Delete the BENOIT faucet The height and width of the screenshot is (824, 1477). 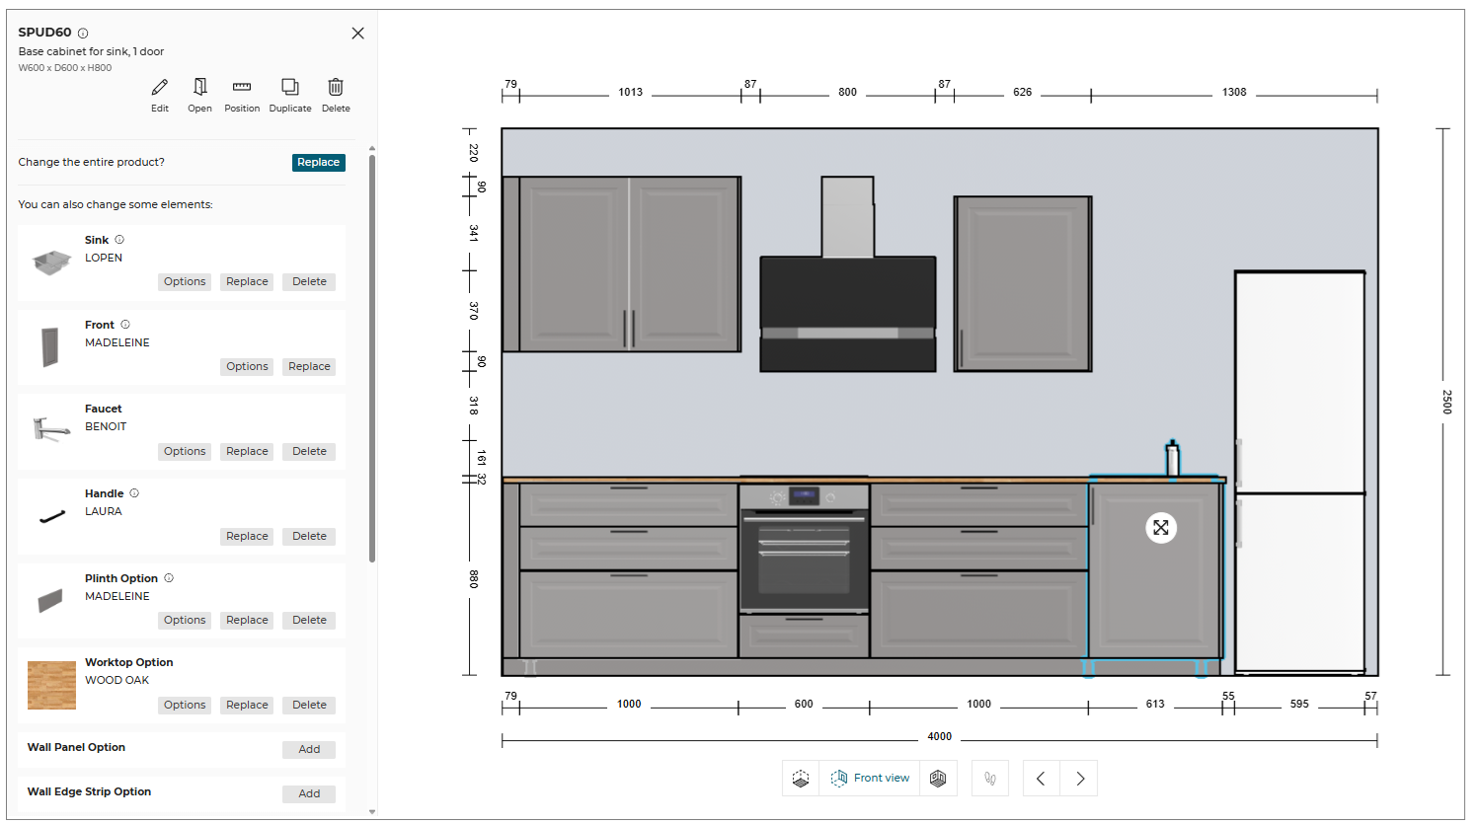(x=309, y=452)
